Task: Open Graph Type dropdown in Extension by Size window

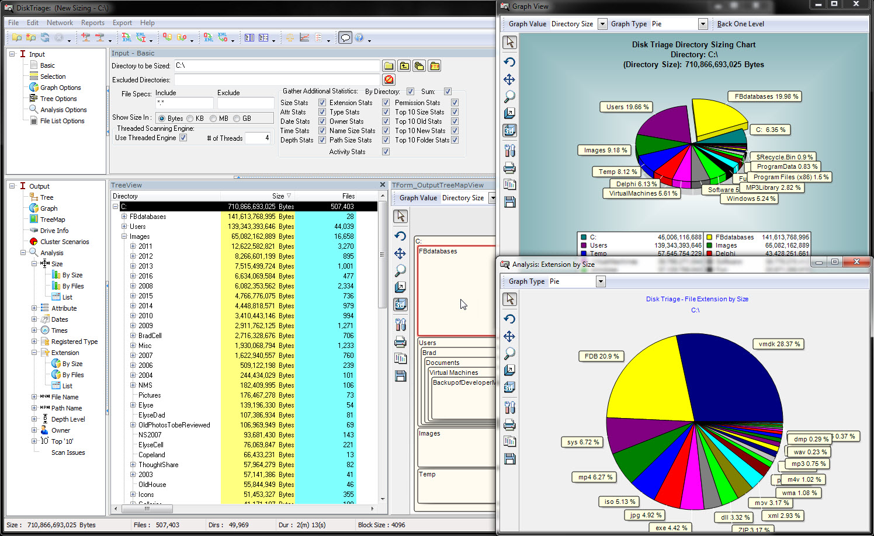Action: (x=600, y=281)
